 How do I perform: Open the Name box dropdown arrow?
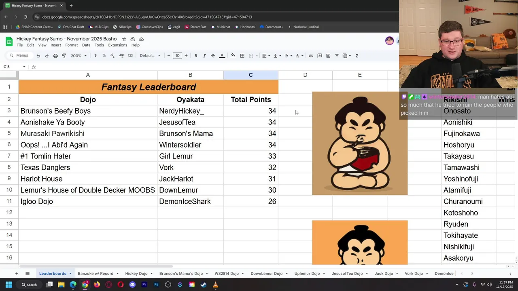[24, 67]
